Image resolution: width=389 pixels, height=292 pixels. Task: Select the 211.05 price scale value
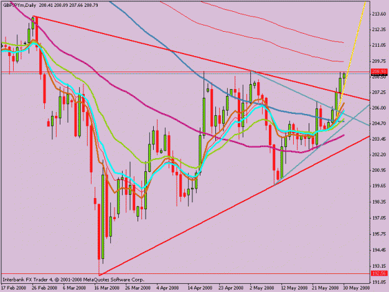378,45
